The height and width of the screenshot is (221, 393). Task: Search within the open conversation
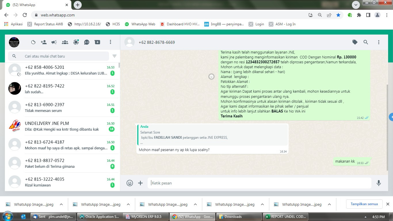click(x=366, y=42)
